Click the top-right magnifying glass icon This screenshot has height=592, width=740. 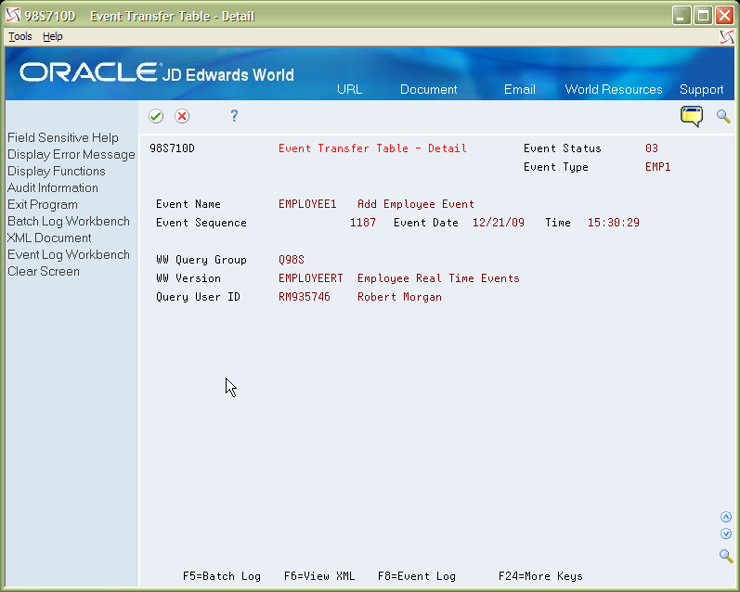click(x=723, y=116)
